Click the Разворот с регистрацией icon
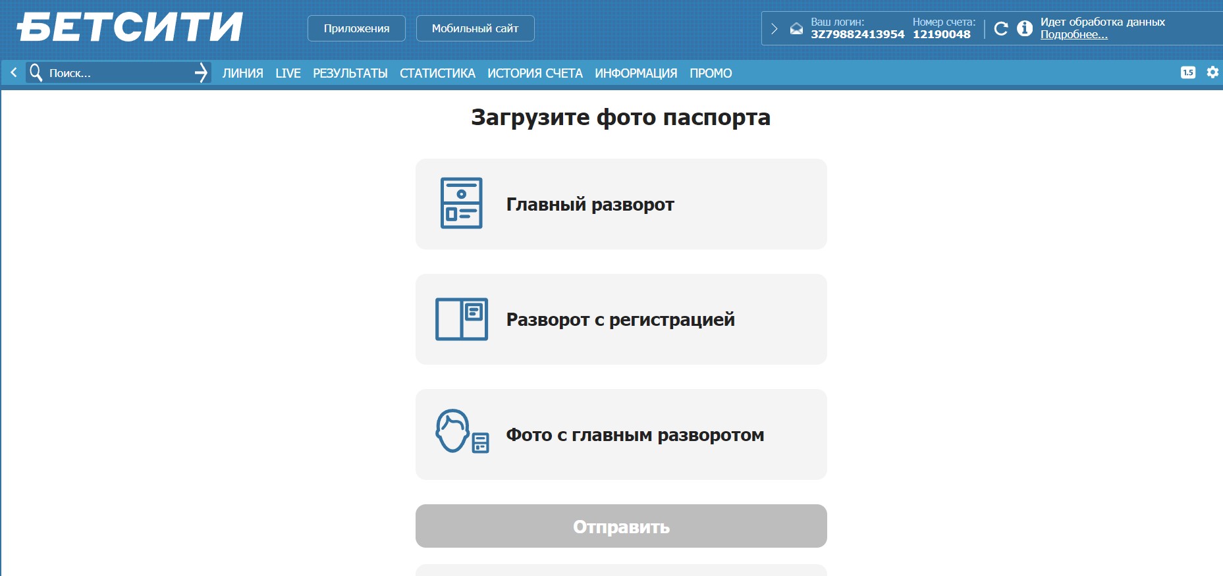Viewport: 1223px width, 576px height. pyautogui.click(x=462, y=319)
